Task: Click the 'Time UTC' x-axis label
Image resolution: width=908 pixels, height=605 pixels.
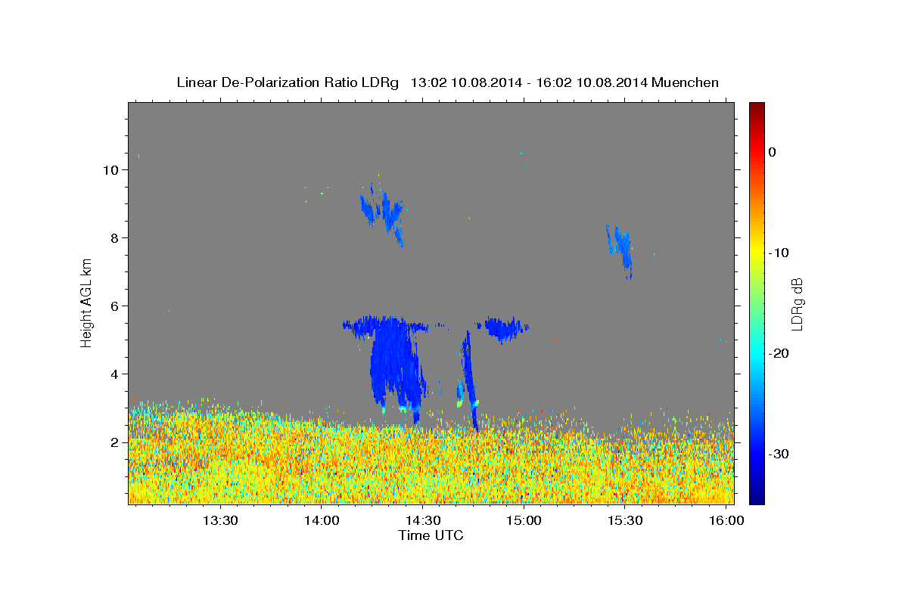Action: 431,535
